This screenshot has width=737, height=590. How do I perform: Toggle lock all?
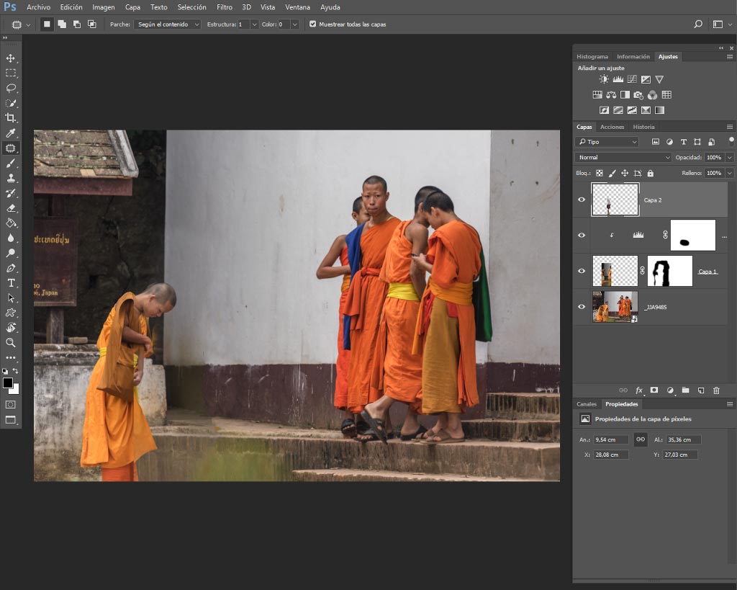[x=651, y=173]
